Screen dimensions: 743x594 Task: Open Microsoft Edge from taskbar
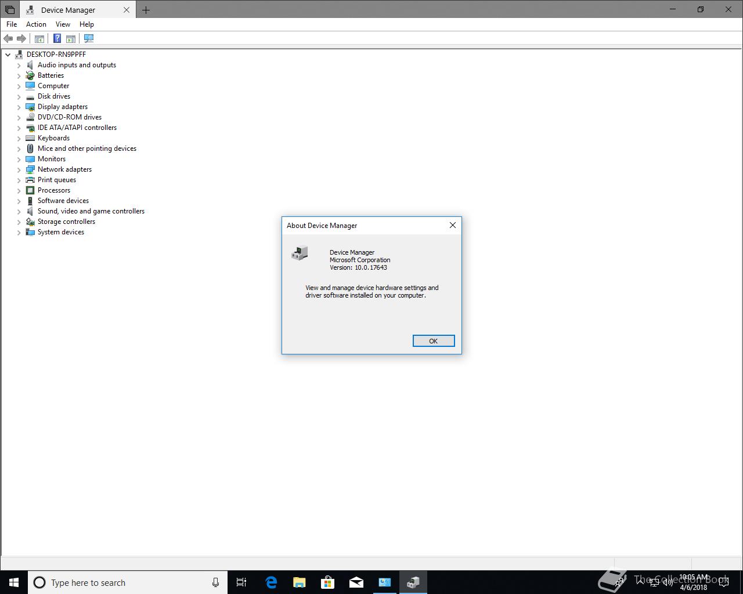tap(271, 582)
